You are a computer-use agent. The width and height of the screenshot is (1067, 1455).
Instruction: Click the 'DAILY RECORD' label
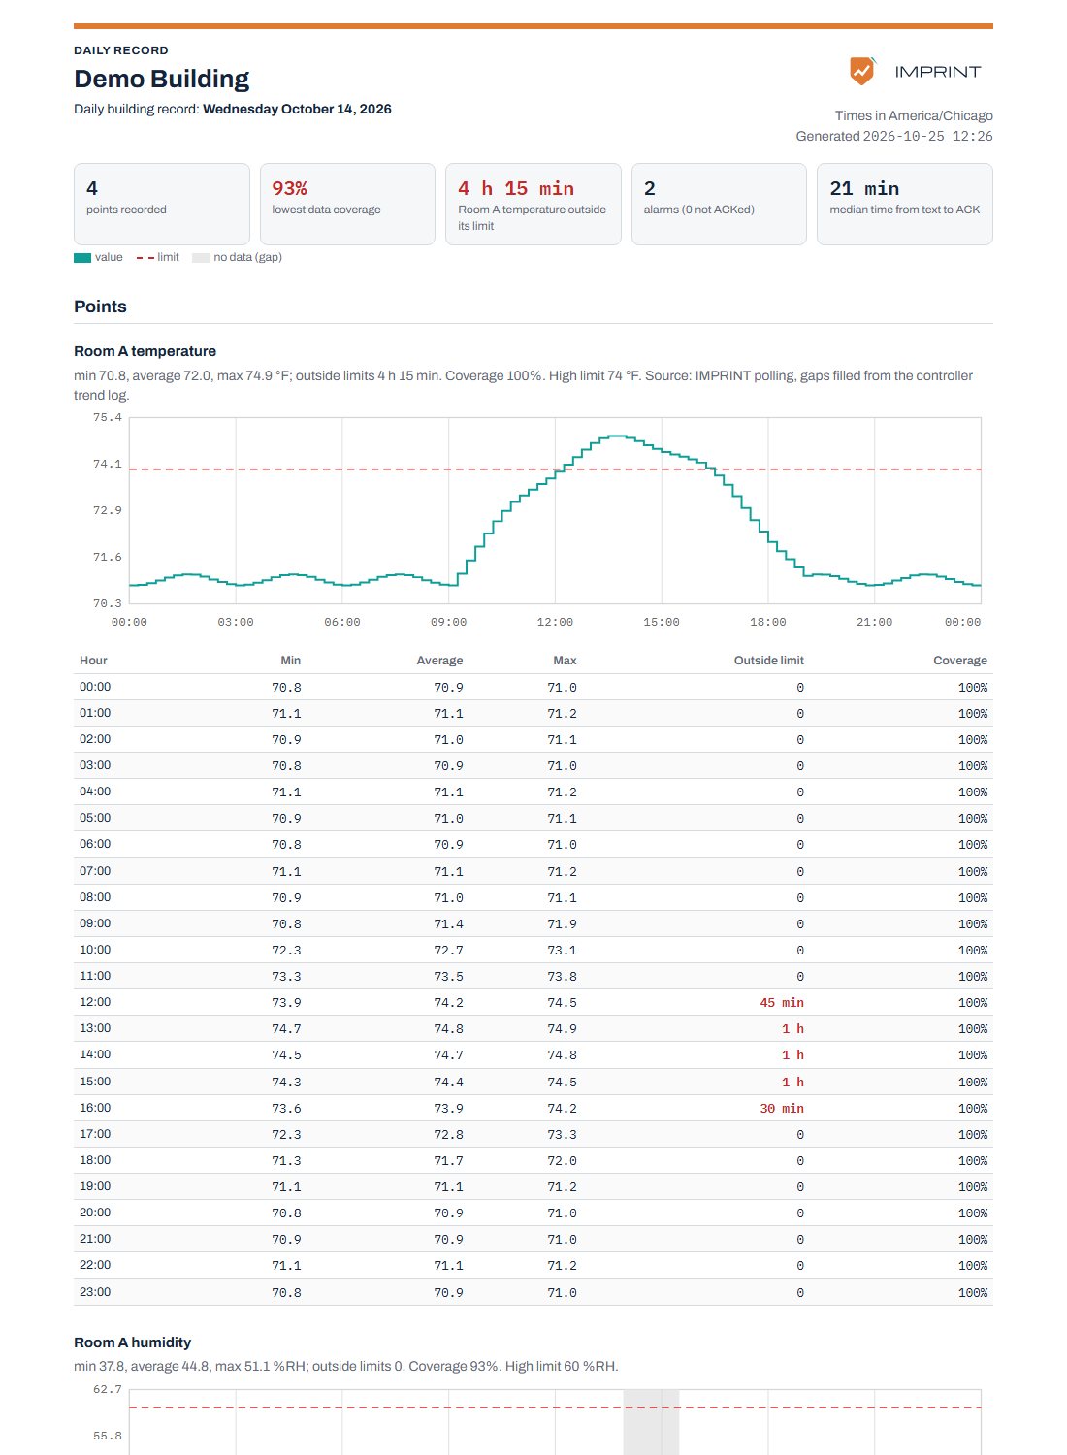pyautogui.click(x=121, y=50)
